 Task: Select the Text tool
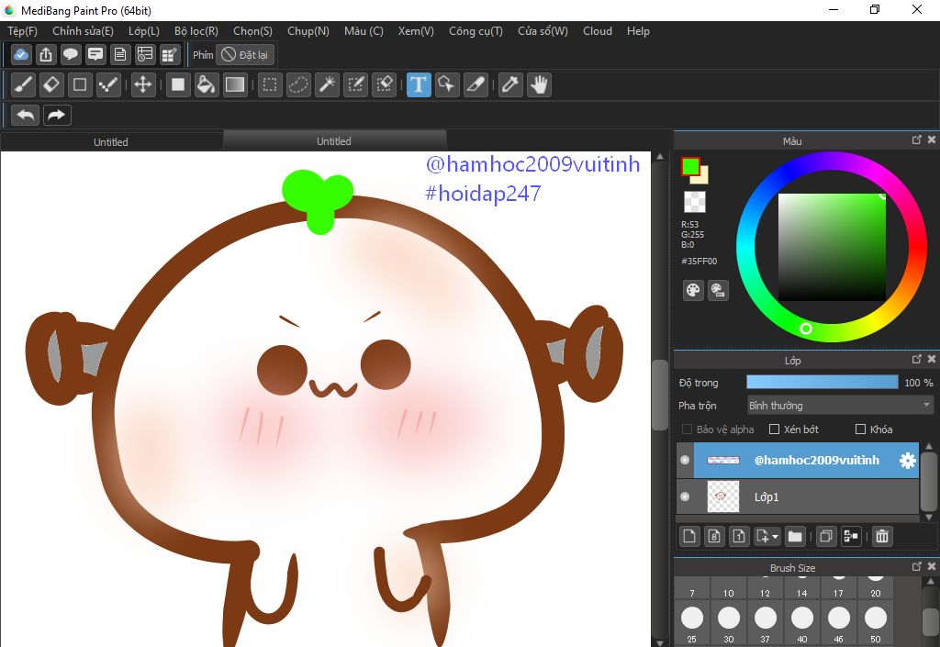(x=419, y=84)
